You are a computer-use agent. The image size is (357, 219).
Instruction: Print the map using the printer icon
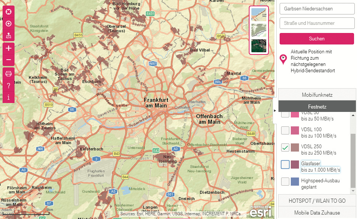(x=9, y=73)
